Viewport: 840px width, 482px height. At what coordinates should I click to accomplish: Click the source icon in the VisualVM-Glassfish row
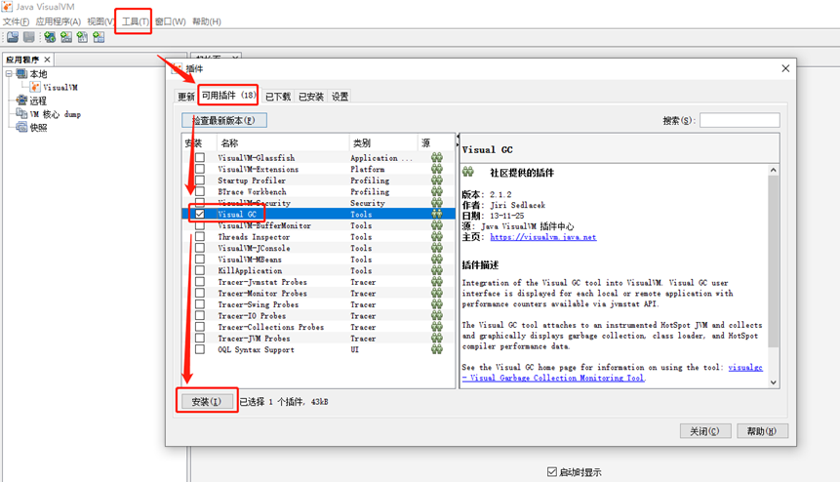click(437, 157)
